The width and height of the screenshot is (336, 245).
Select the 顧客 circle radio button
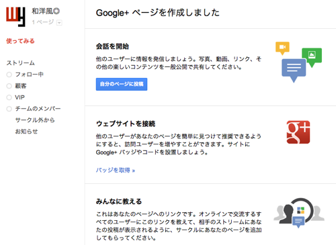point(9,86)
